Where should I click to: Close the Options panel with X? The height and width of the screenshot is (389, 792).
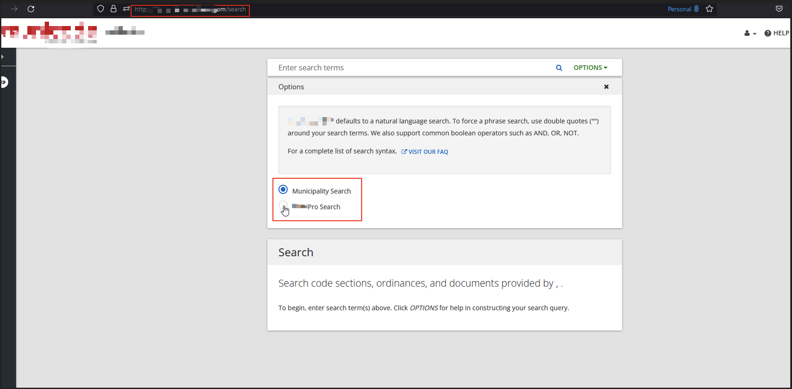pyautogui.click(x=606, y=87)
